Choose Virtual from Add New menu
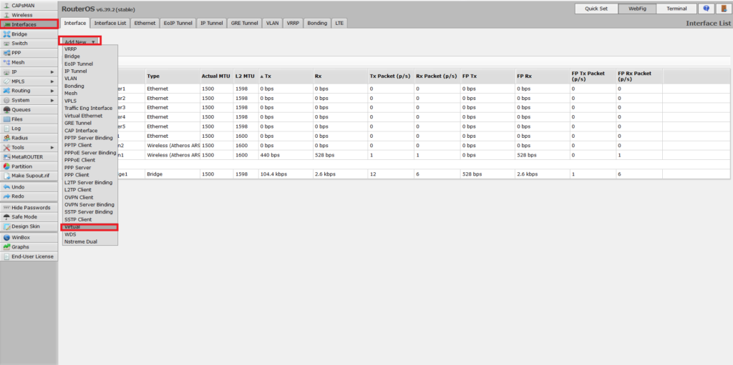The width and height of the screenshot is (733, 365). tap(89, 227)
